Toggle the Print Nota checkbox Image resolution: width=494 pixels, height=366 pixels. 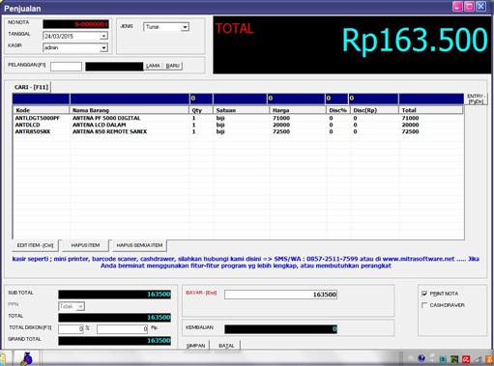(424, 294)
